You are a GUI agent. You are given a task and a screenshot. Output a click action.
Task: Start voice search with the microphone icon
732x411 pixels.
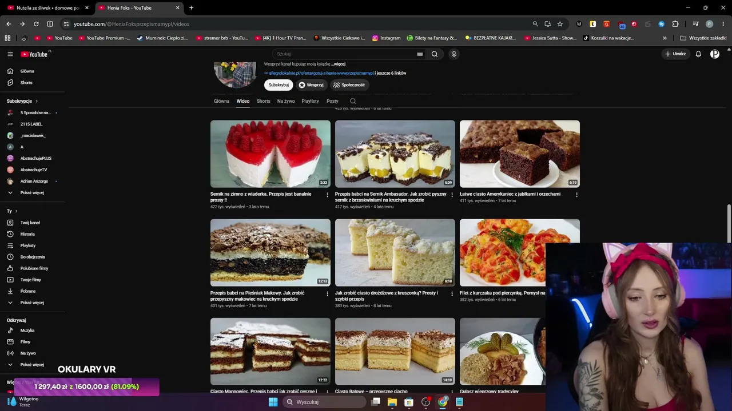click(x=454, y=54)
